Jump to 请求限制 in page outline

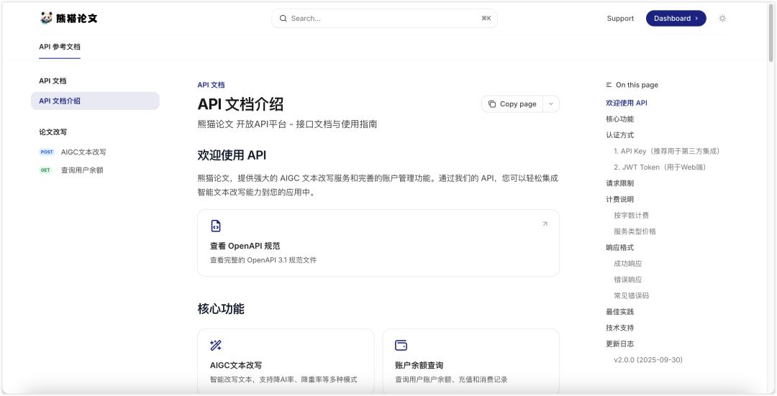pyautogui.click(x=619, y=183)
